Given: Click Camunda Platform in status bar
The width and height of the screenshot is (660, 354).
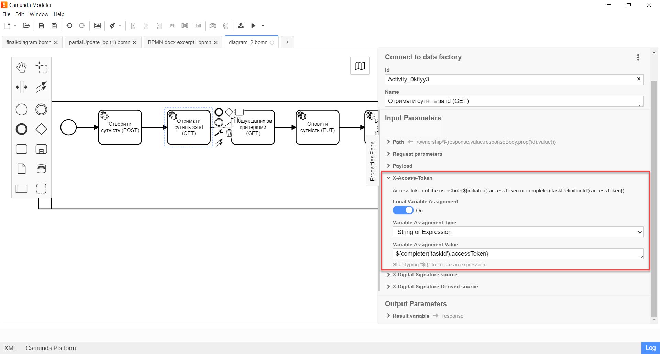Looking at the screenshot, I should [51, 348].
